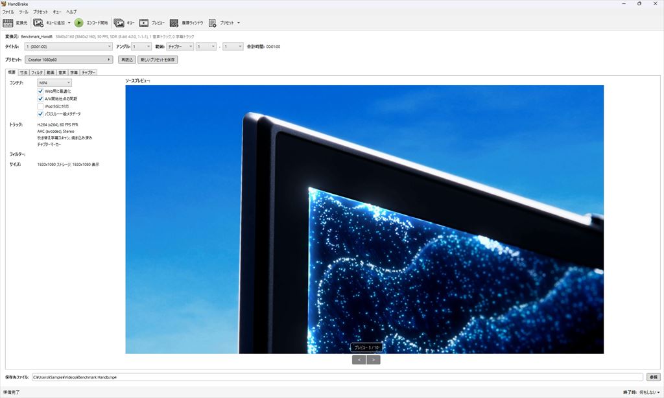Go to next preview image arrow

click(x=373, y=360)
